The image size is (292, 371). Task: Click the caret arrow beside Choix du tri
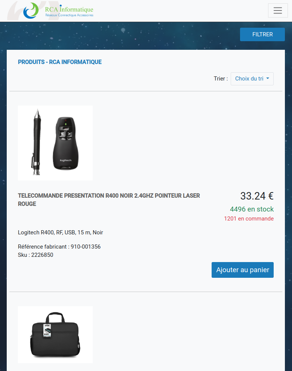(x=268, y=78)
